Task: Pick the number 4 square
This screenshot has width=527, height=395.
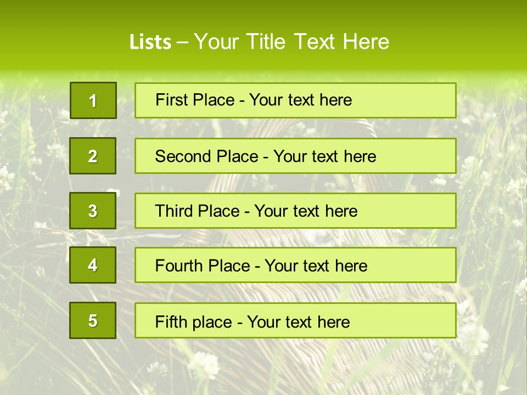Action: coord(93,265)
